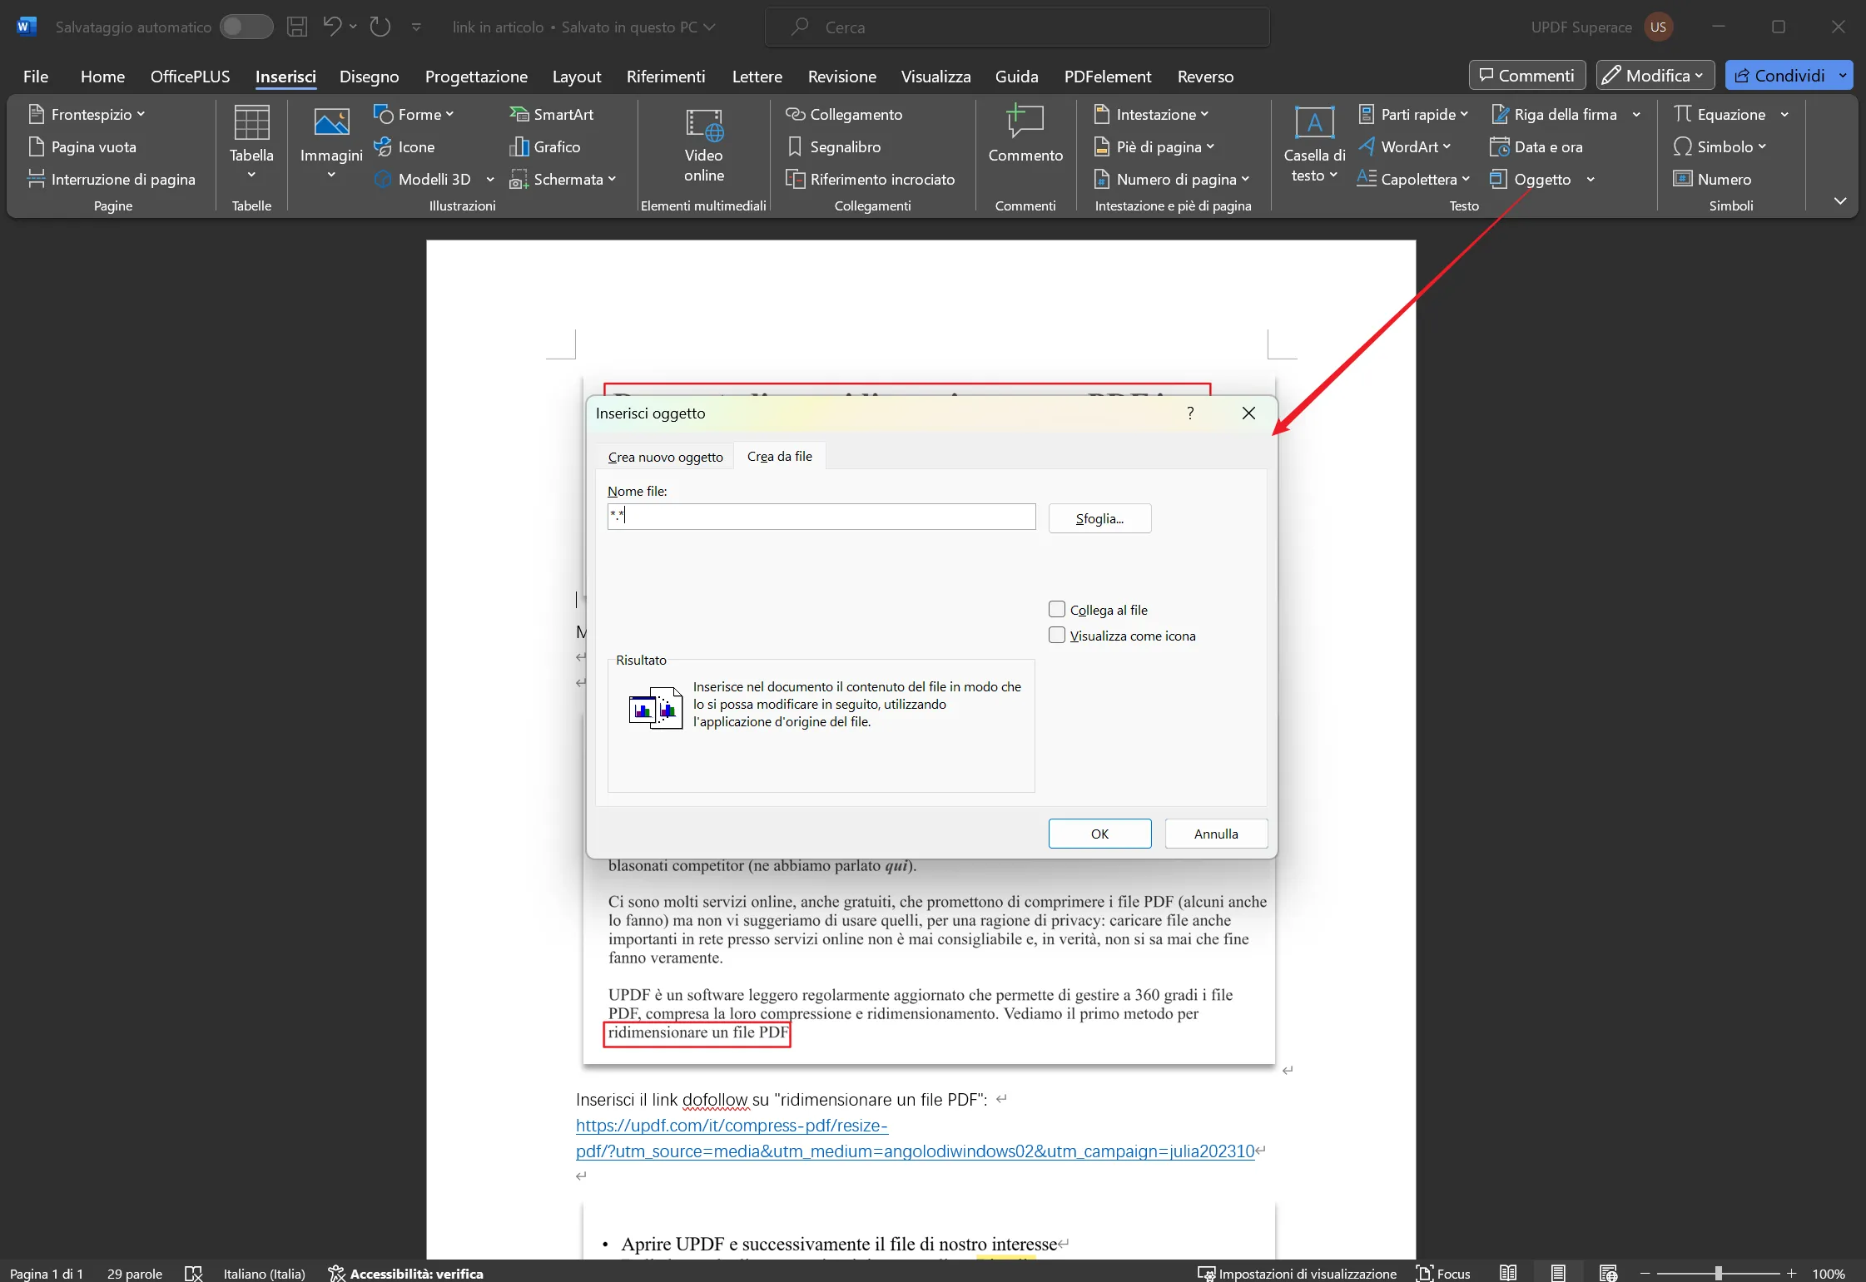Viewport: 1866px width, 1282px height.
Task: Click Casella di testo icon
Action: [x=1315, y=123]
